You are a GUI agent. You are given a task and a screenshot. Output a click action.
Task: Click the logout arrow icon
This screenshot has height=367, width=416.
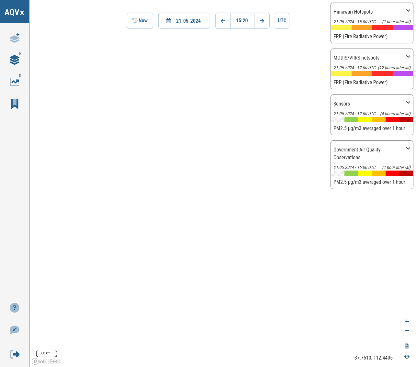[15, 354]
